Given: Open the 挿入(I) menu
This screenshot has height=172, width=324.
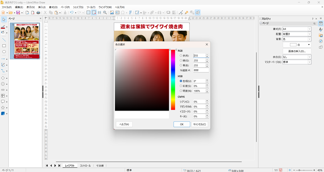Looking at the screenshot, I should tap(42, 7).
